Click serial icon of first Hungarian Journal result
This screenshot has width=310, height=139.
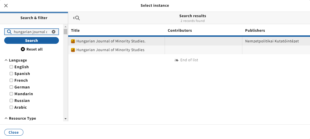73,41
